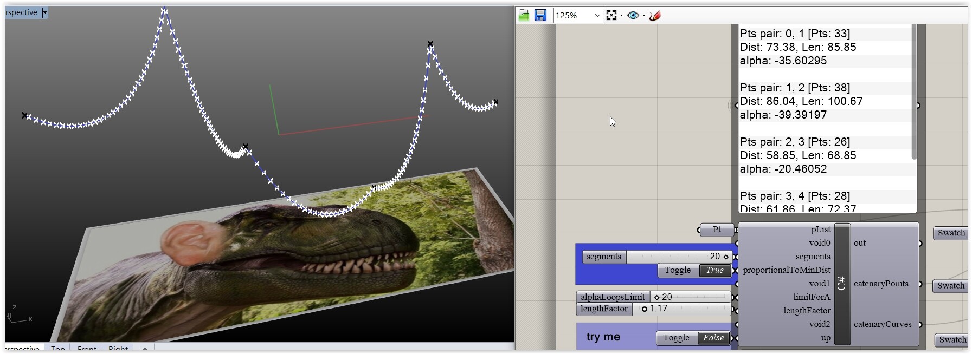Click the 'alpha: -39.39197' line
The image size is (972, 354).
pos(783,115)
